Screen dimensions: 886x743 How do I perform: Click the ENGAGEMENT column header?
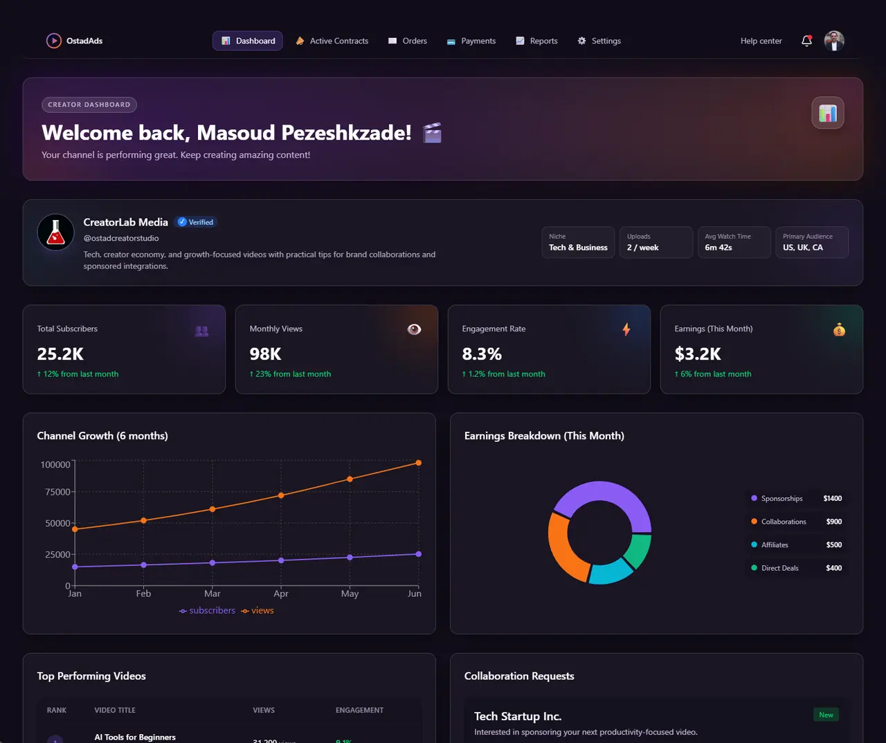359,710
